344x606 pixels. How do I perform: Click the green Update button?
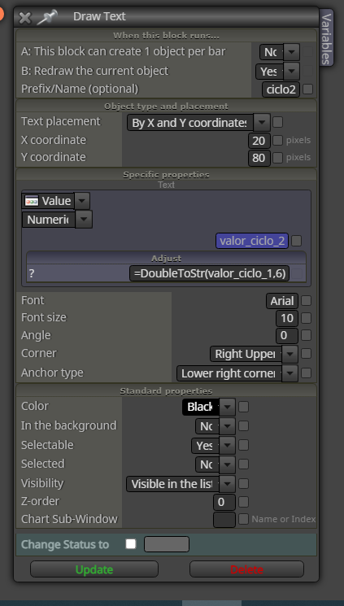point(94,569)
